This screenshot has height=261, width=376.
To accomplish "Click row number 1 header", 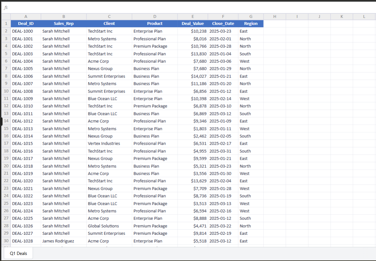I will 6,23.
